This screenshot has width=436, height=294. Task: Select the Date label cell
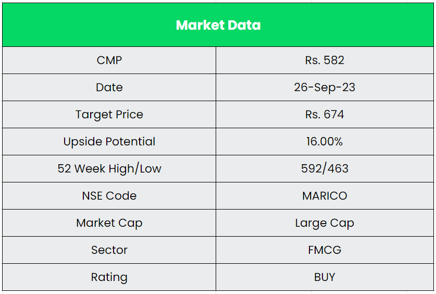[x=109, y=88]
